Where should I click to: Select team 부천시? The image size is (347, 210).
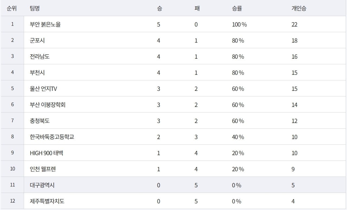pyautogui.click(x=37, y=73)
